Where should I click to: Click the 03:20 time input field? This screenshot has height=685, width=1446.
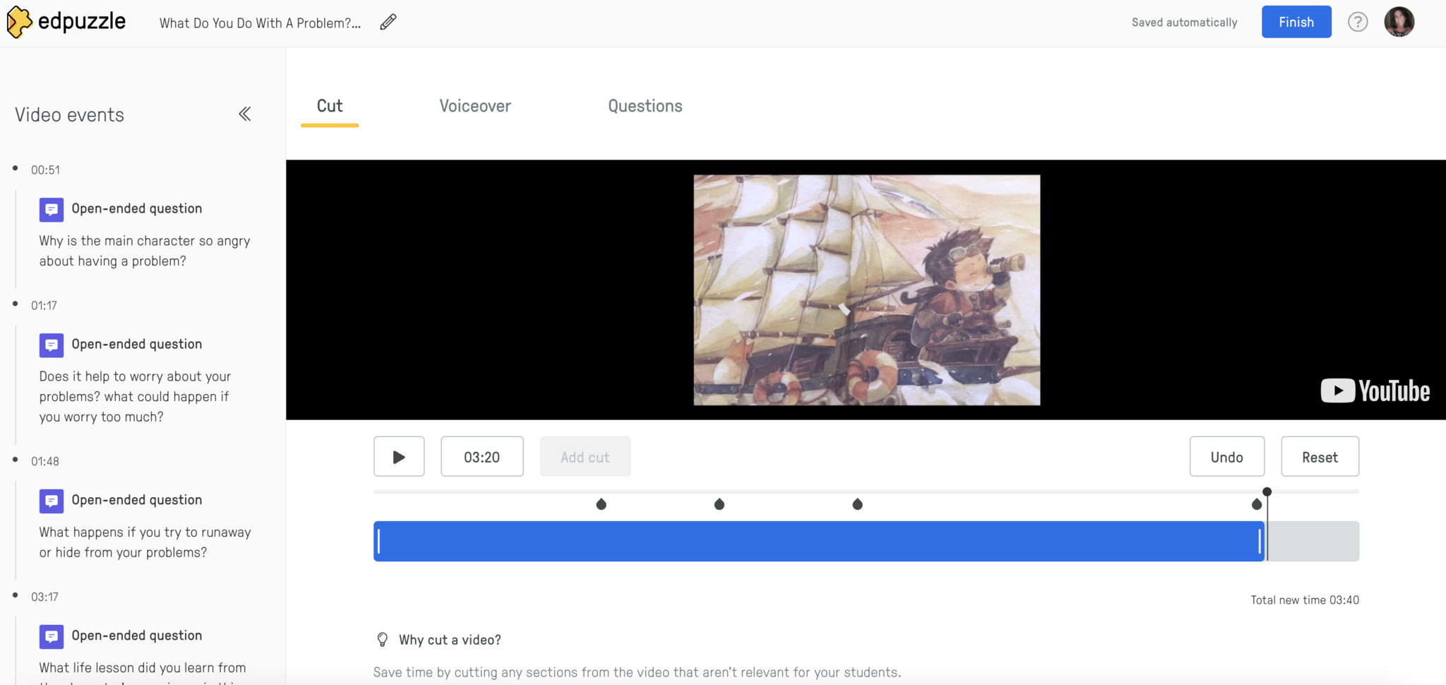[x=482, y=457]
